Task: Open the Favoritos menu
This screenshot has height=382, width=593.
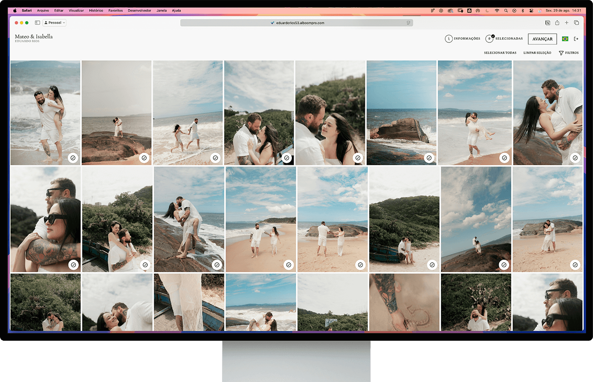Action: click(x=115, y=10)
